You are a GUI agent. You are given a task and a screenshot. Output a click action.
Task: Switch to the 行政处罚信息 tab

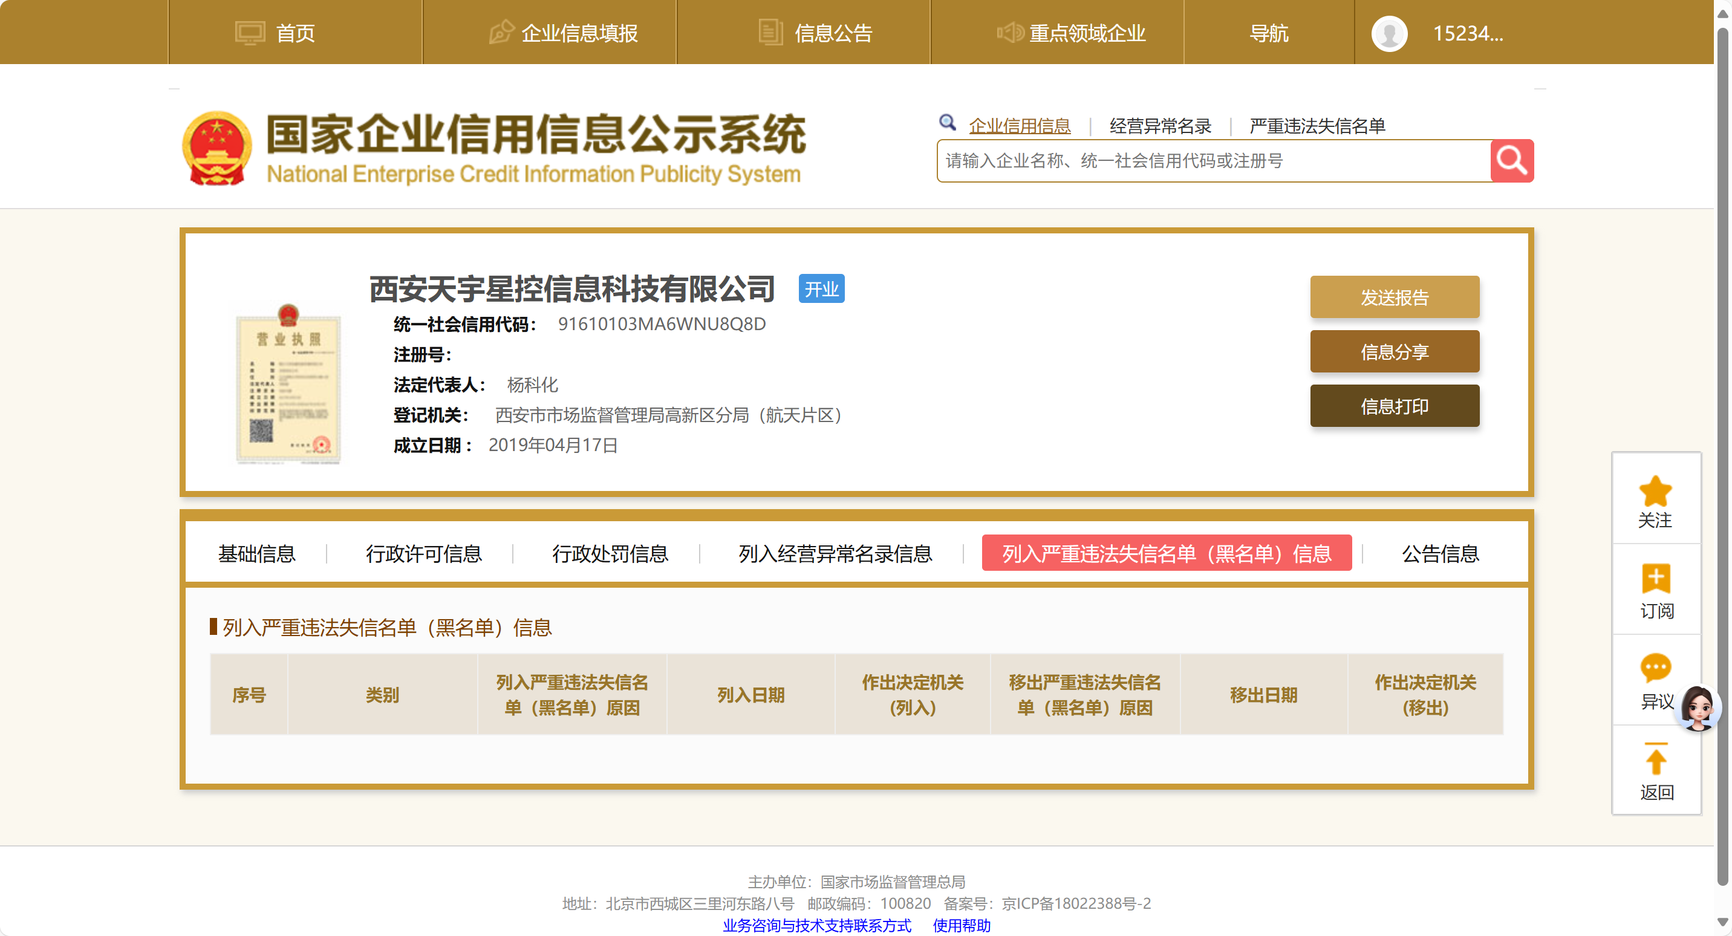click(610, 553)
